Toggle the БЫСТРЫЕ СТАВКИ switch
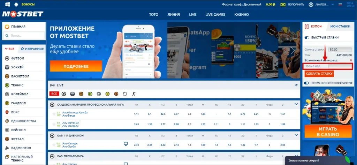This screenshot has width=357, height=165. click(307, 37)
